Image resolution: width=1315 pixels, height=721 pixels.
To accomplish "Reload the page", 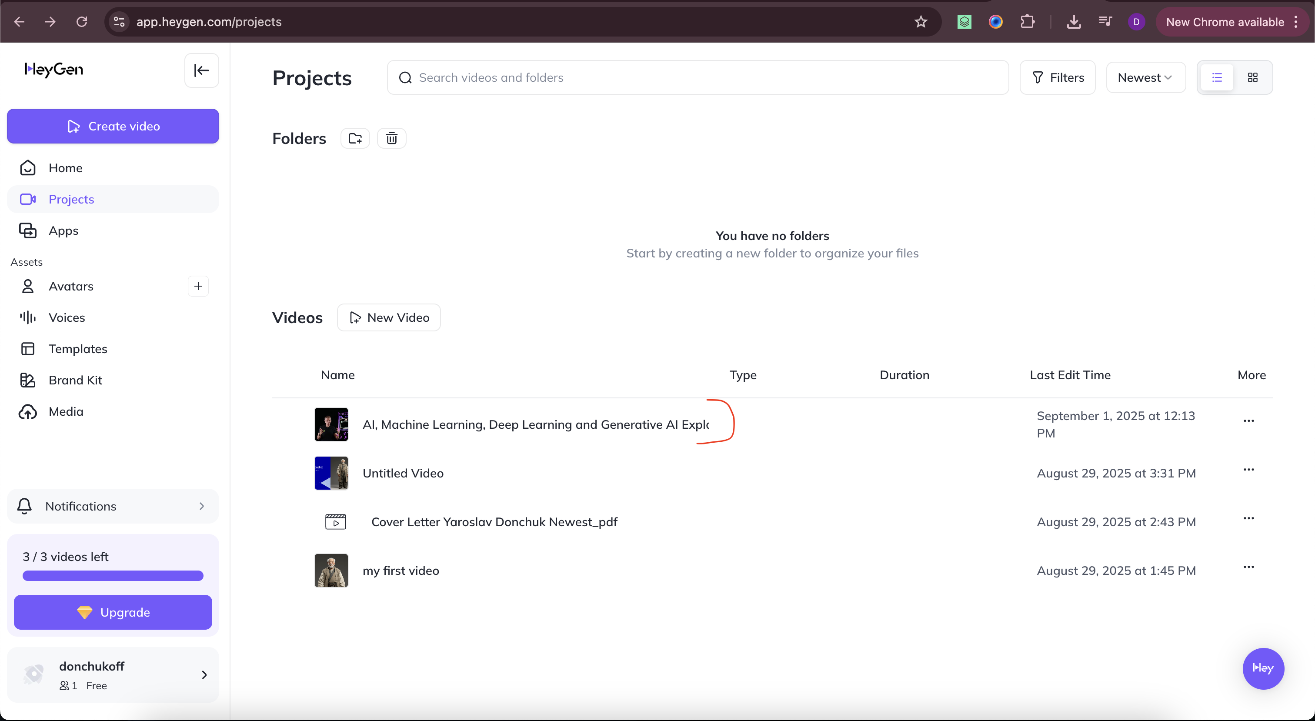I will 82,21.
